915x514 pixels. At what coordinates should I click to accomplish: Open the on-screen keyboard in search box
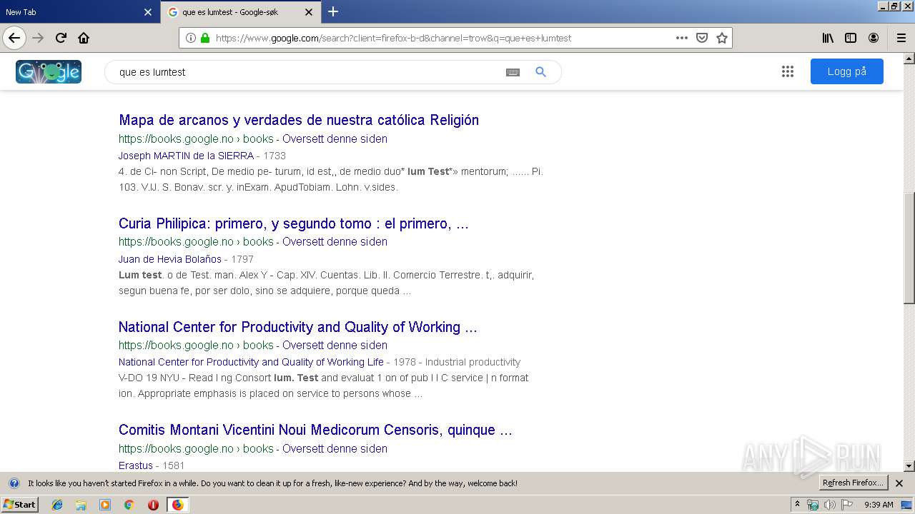pos(513,72)
